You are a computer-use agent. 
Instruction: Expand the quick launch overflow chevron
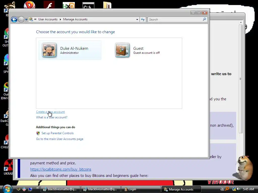click(38, 188)
